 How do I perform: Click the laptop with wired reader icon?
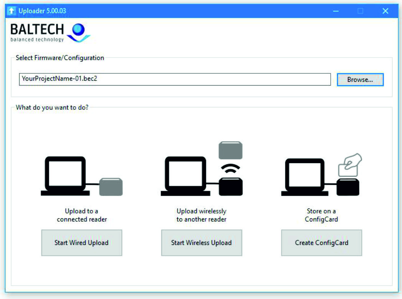[82, 176]
